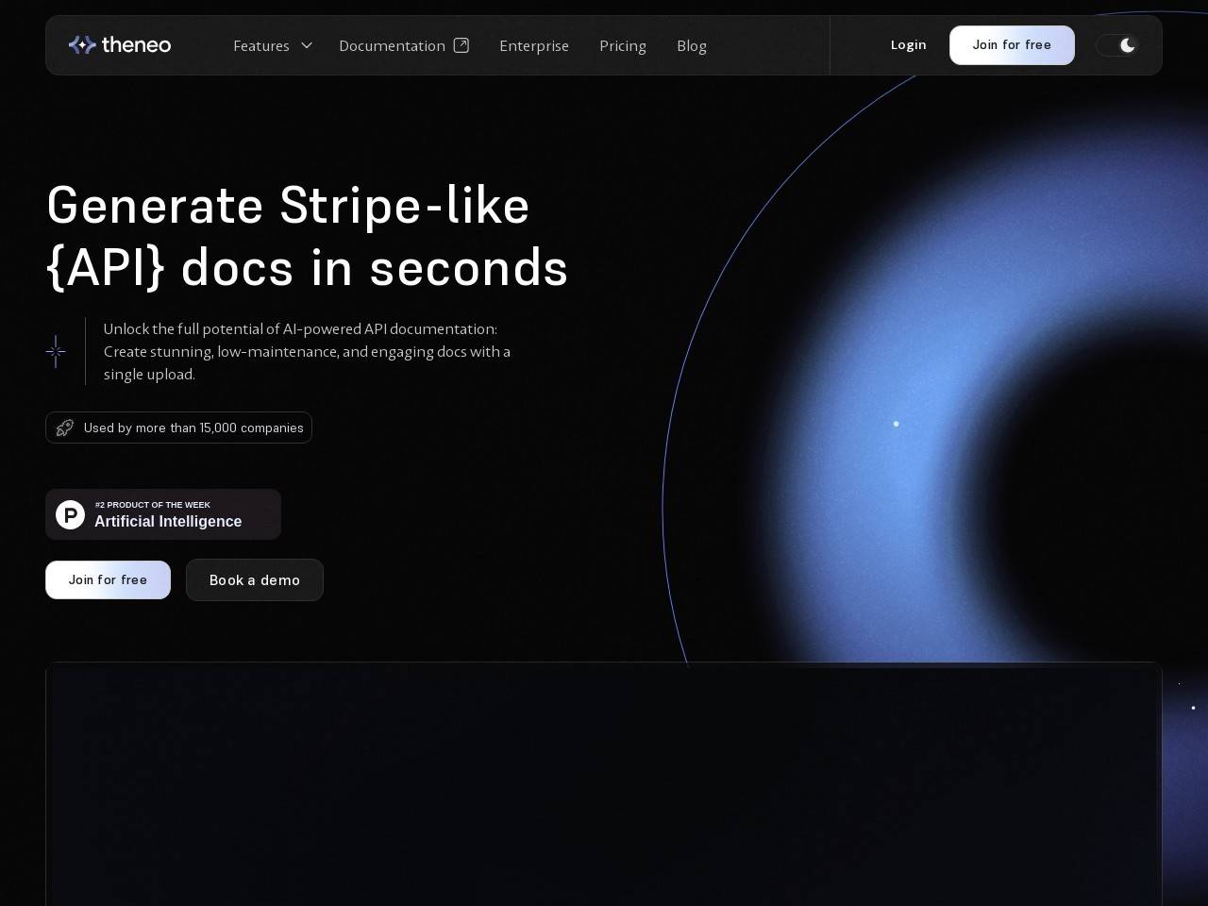Visit the Blog link

692,45
